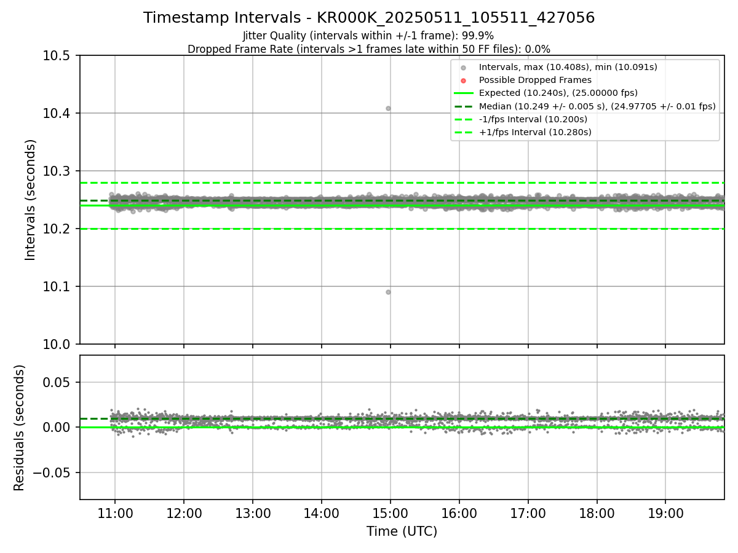Screen dimensions: 738x553
Task: Click legend entry '+1/fps Interval (10.280s)'
Action: click(x=535, y=131)
